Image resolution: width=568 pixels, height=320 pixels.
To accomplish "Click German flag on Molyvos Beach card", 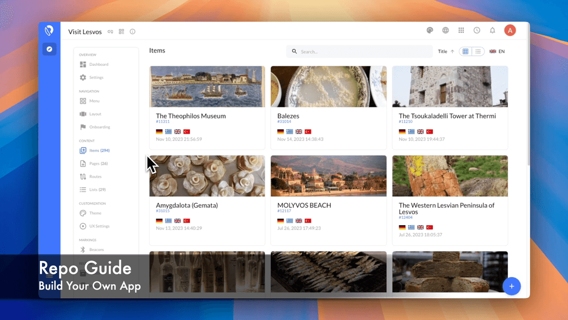I will pyautogui.click(x=280, y=221).
